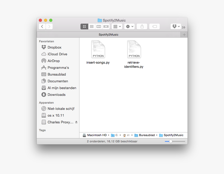Open the gear action menu

[129, 26]
